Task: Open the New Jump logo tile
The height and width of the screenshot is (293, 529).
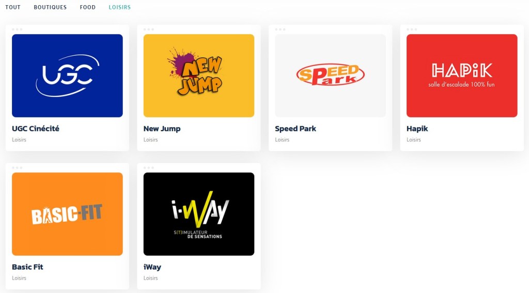Action: [199, 76]
